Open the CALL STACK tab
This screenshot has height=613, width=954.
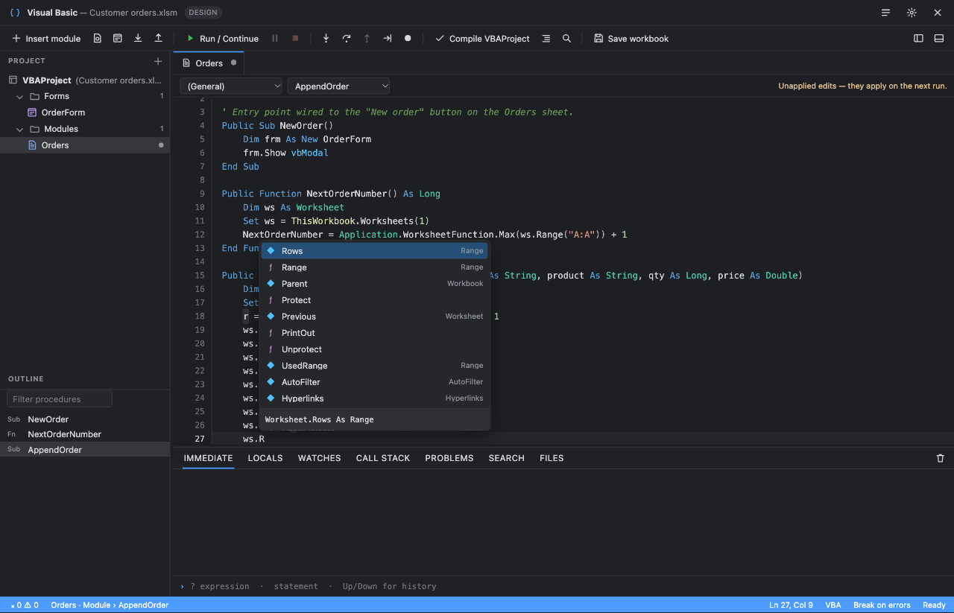pyautogui.click(x=383, y=458)
